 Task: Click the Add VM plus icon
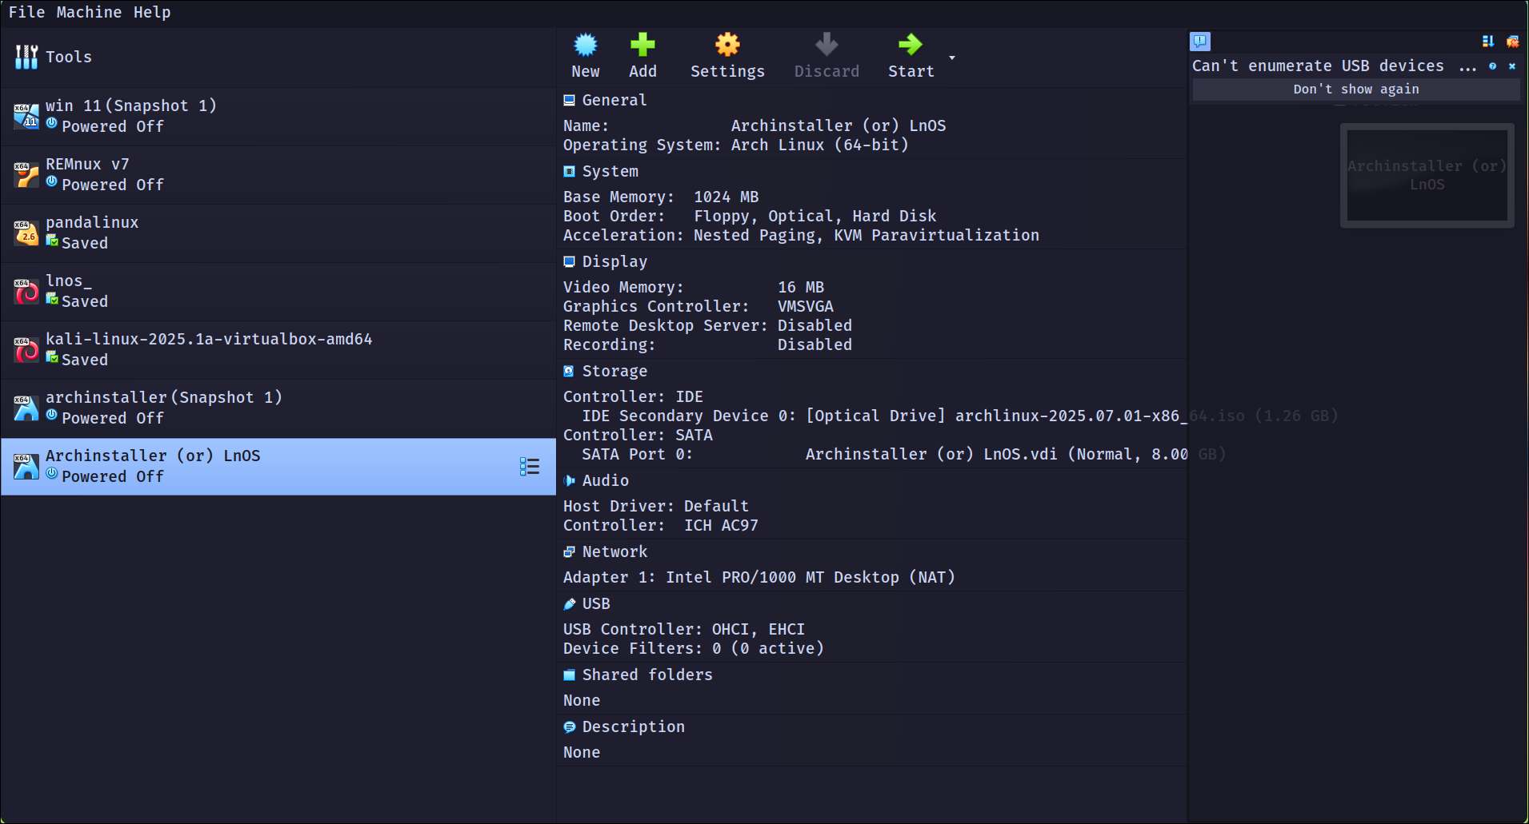pos(642,45)
